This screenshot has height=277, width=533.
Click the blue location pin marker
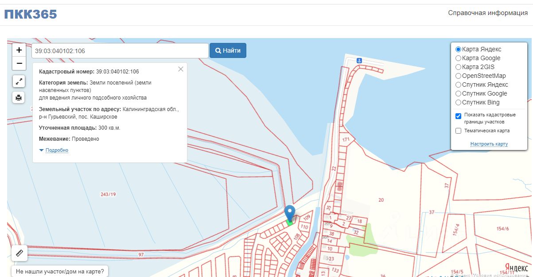(290, 214)
